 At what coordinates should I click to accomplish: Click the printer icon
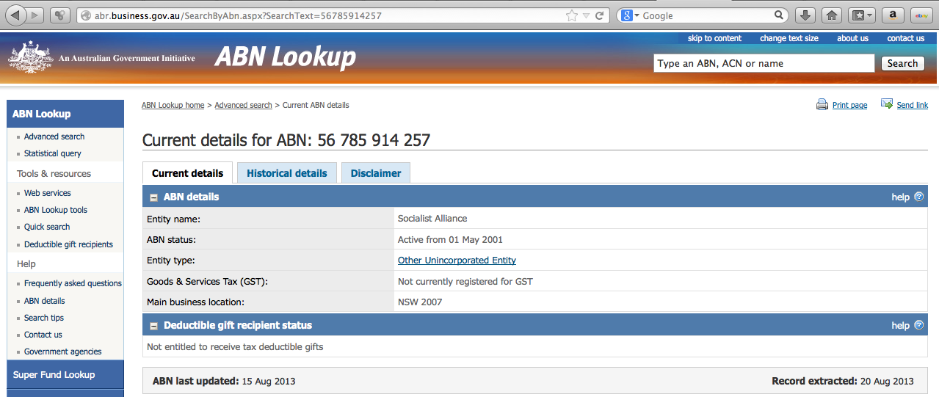pyautogui.click(x=822, y=105)
